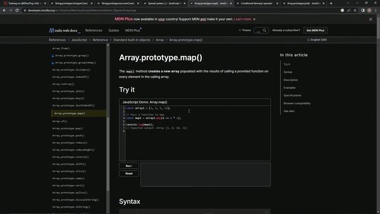The height and width of the screenshot is (214, 380).
Task: Click the browser address bar URL
Action: (82, 11)
